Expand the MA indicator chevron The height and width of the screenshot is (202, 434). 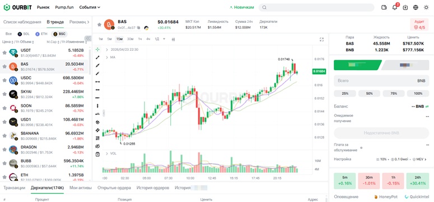point(107,57)
